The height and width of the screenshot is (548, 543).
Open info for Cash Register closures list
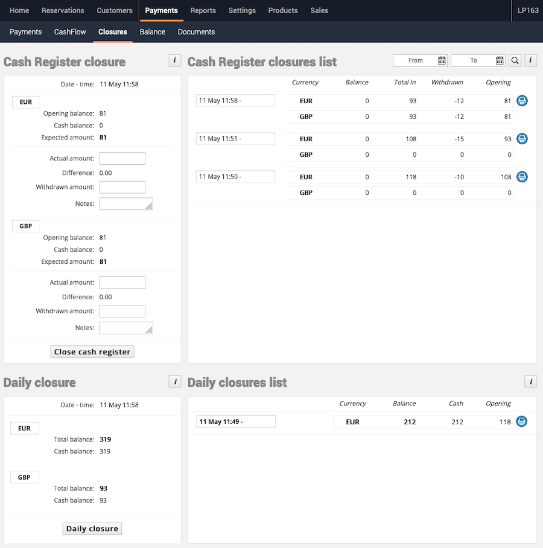click(x=530, y=60)
